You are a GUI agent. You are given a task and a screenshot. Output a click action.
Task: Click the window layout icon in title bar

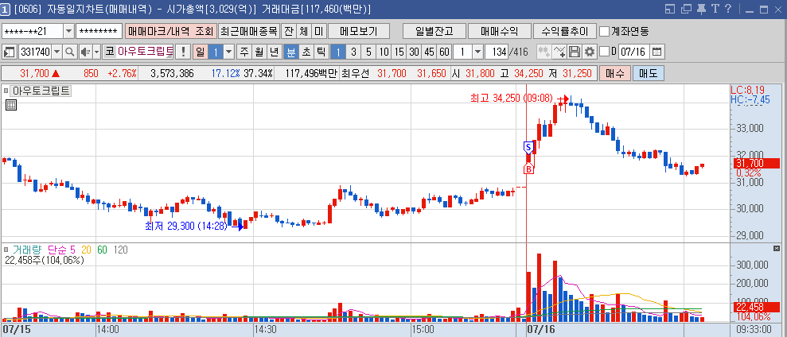[670, 9]
